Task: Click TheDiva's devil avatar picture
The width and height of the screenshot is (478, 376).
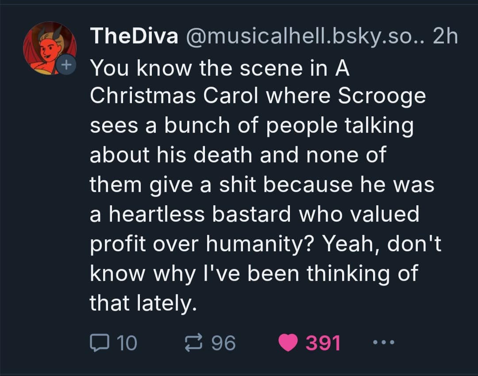Action: pos(48,46)
